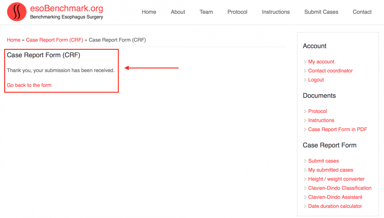The width and height of the screenshot is (384, 218).
Task: Go back to the form
Action: tap(29, 85)
